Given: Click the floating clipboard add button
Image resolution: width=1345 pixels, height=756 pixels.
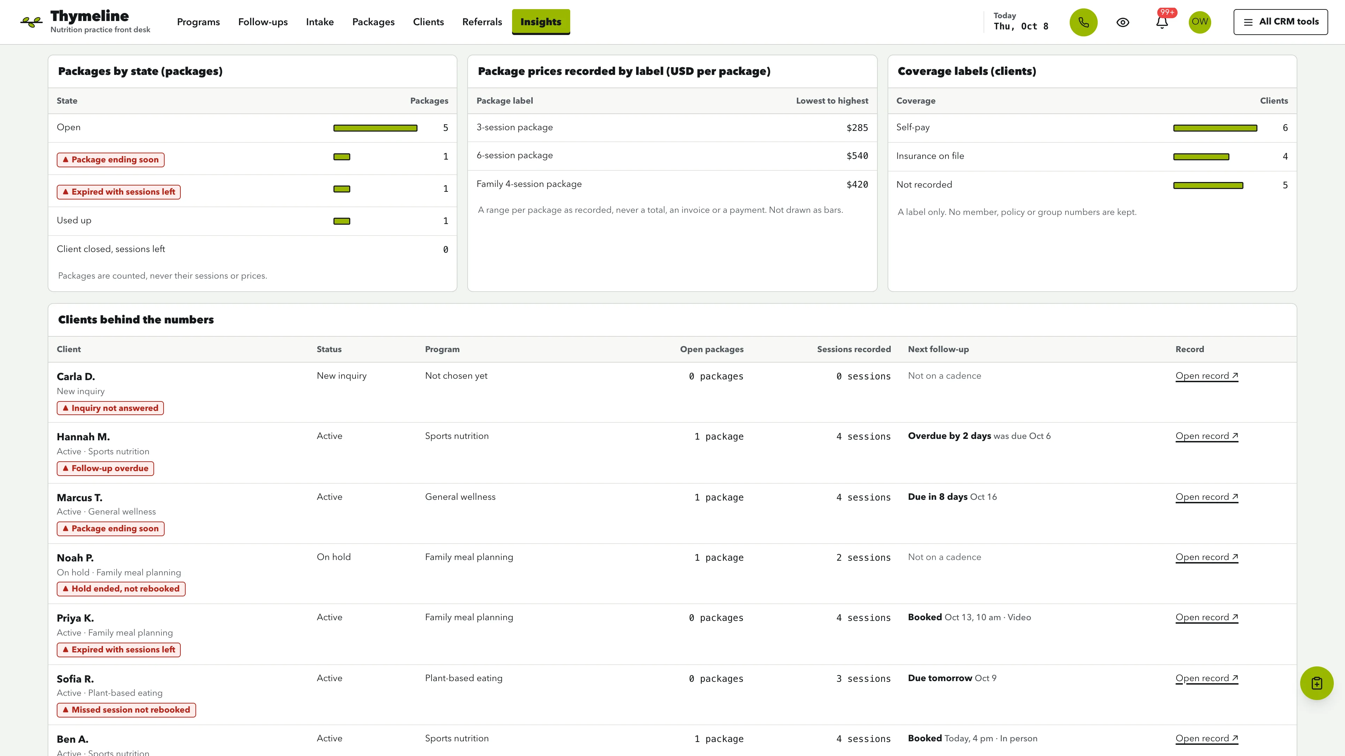Looking at the screenshot, I should pos(1317,683).
